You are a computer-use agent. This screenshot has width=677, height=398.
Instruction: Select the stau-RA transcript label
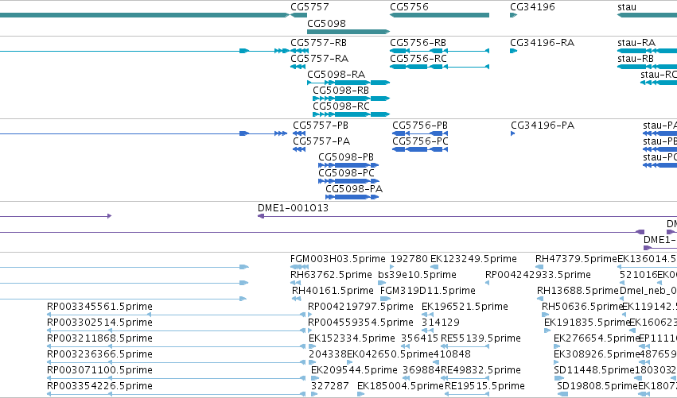tap(636, 43)
